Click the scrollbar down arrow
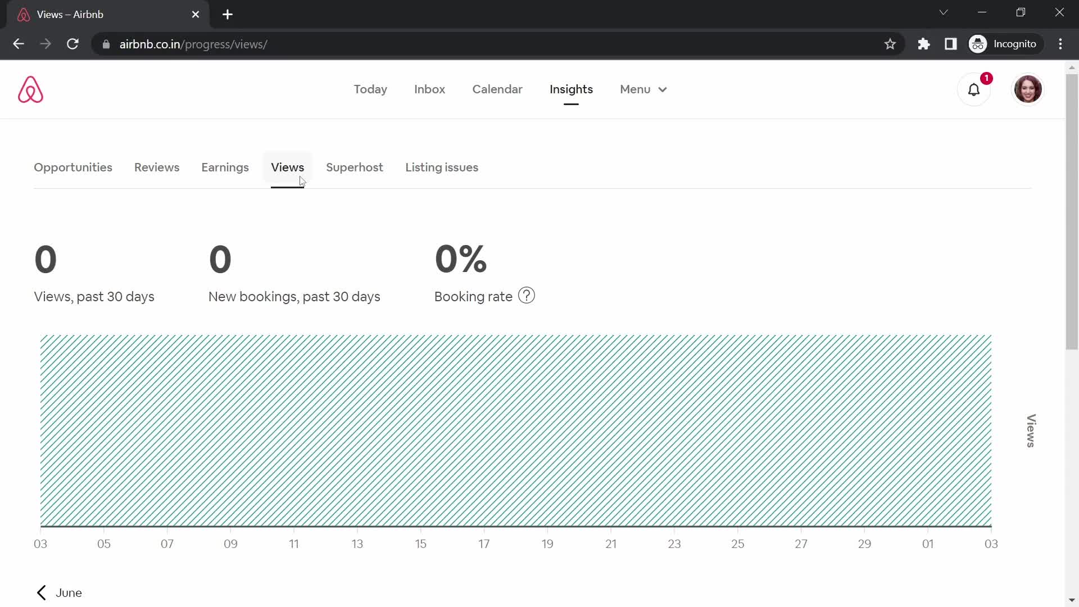Viewport: 1079px width, 607px height. 1072,600
